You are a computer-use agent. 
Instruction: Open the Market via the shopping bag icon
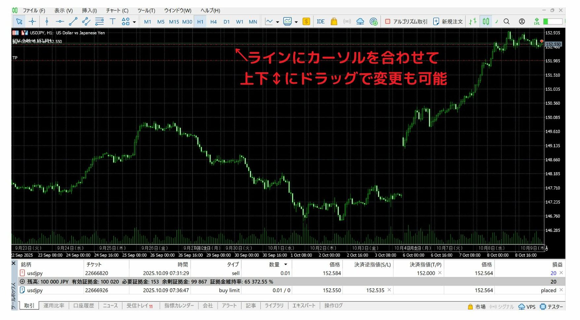[x=334, y=21]
